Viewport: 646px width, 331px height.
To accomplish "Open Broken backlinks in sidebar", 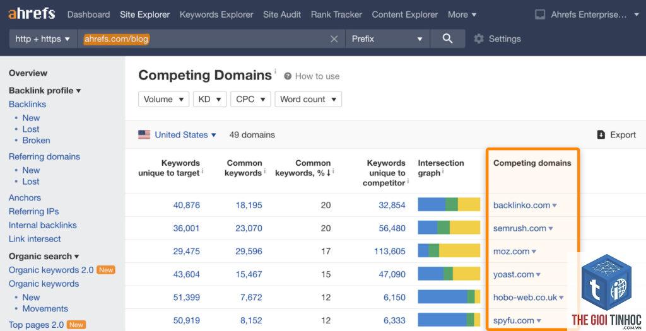I will pyautogui.click(x=36, y=141).
